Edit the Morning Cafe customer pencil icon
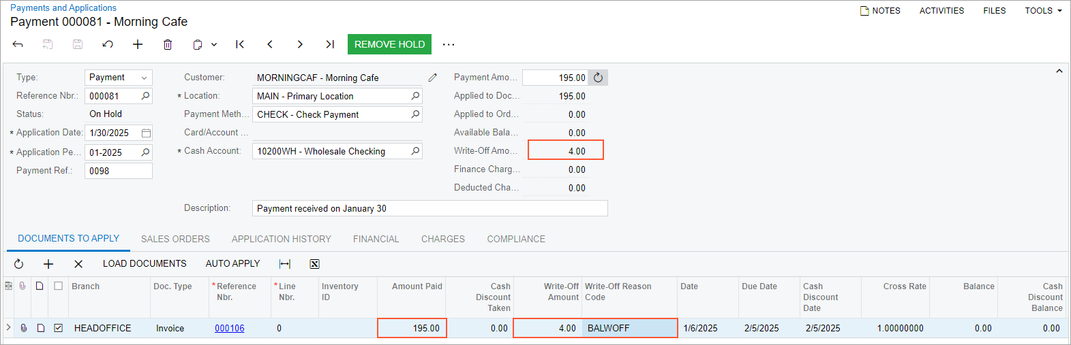 432,78
